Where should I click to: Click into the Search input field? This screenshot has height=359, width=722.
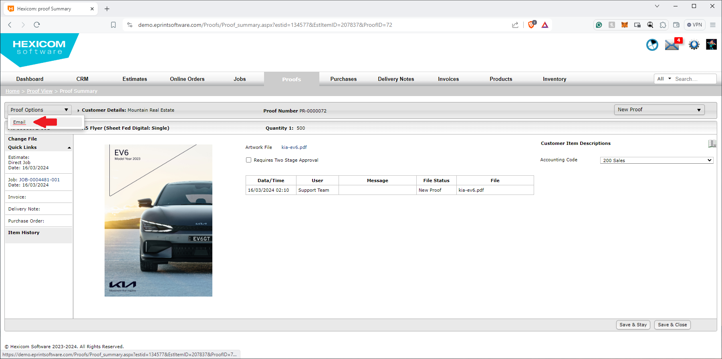point(694,79)
